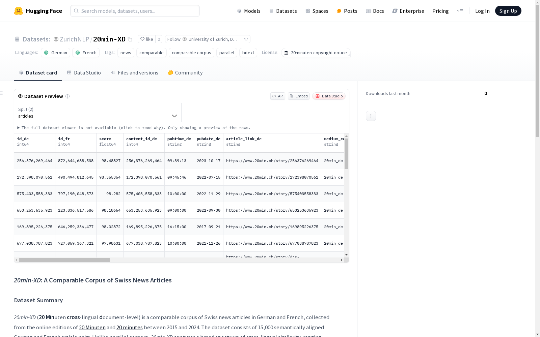Screen dimensions: 540x337
Task: Click the id_fr column header
Action: click(x=76, y=143)
